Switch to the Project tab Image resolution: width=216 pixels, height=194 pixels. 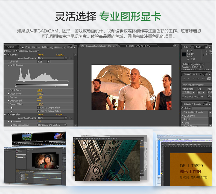coord(10,47)
